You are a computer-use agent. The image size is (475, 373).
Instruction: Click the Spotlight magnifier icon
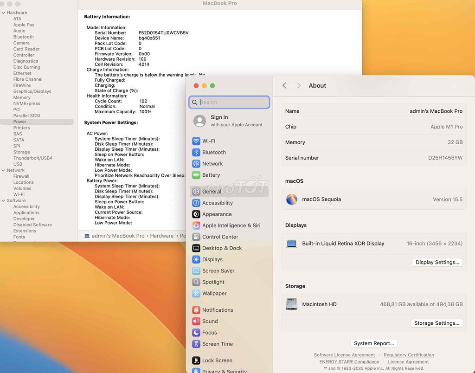click(196, 282)
